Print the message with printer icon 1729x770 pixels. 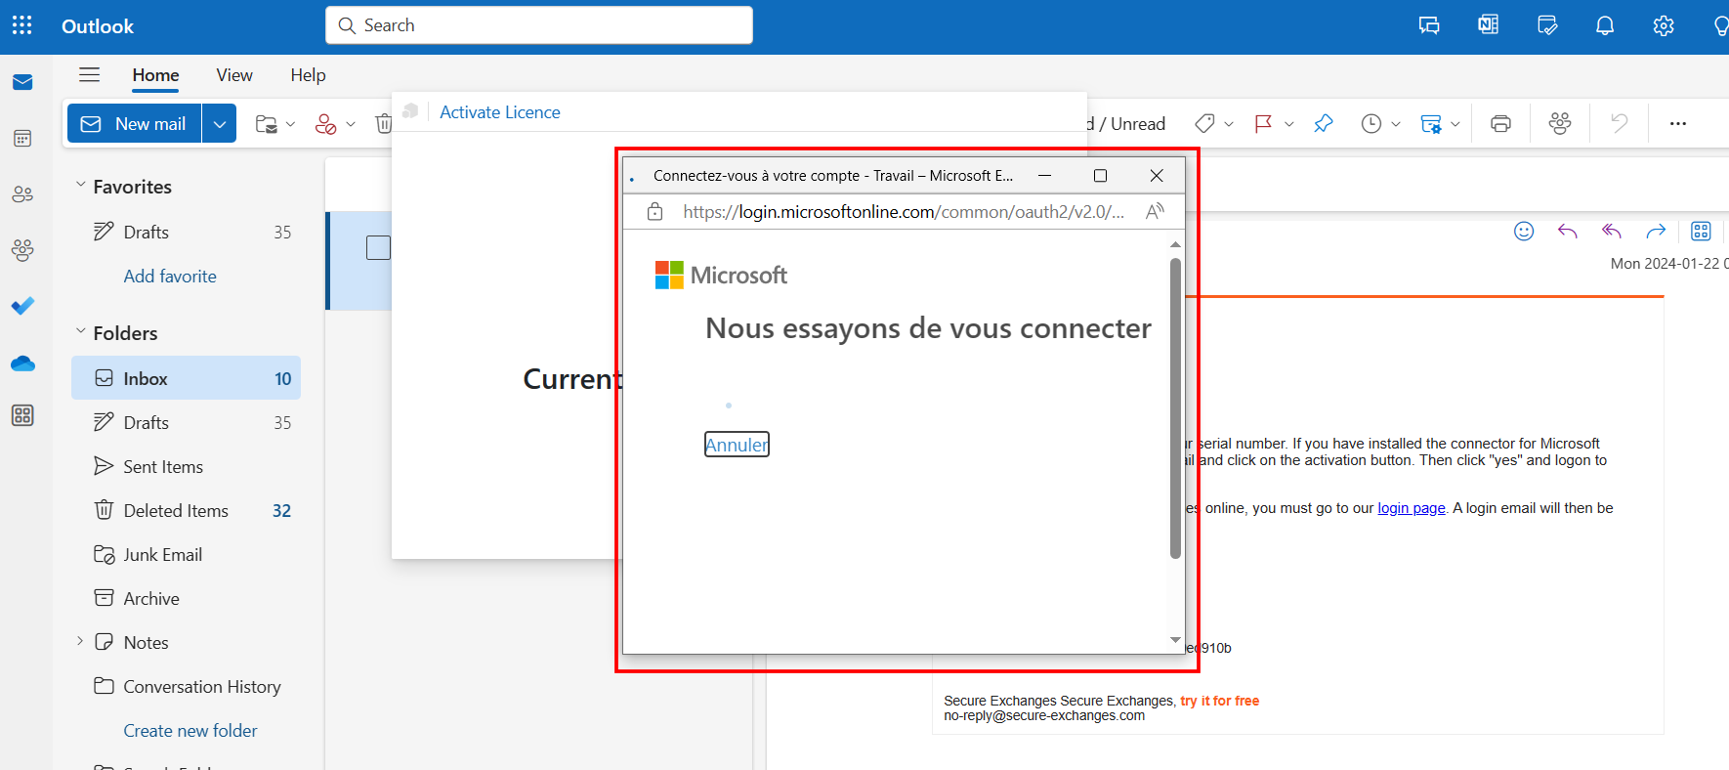(1500, 123)
